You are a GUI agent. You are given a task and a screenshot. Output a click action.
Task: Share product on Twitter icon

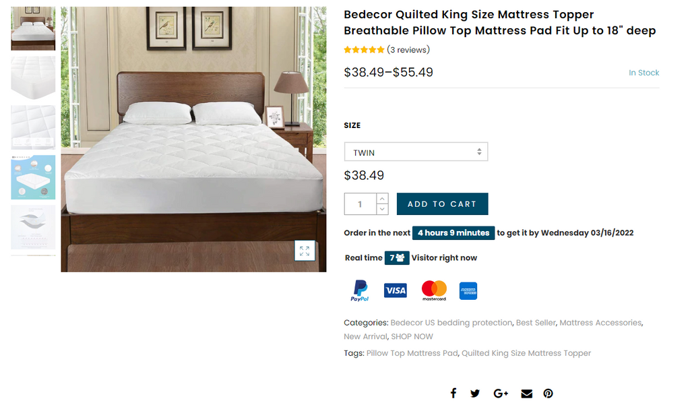475,394
